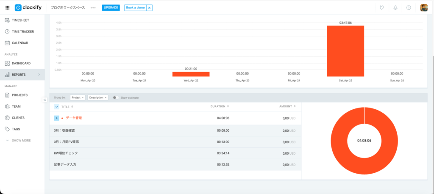Click the puzzle piece integrations icon
434x194 pixels.
tap(382, 8)
